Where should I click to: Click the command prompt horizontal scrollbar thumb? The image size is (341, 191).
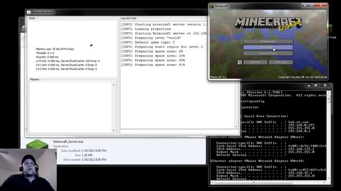pyautogui.click(x=254, y=183)
